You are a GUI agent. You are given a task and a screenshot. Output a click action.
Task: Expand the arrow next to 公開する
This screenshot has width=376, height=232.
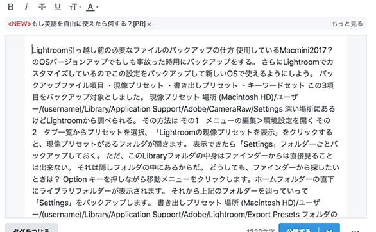[329, 229]
